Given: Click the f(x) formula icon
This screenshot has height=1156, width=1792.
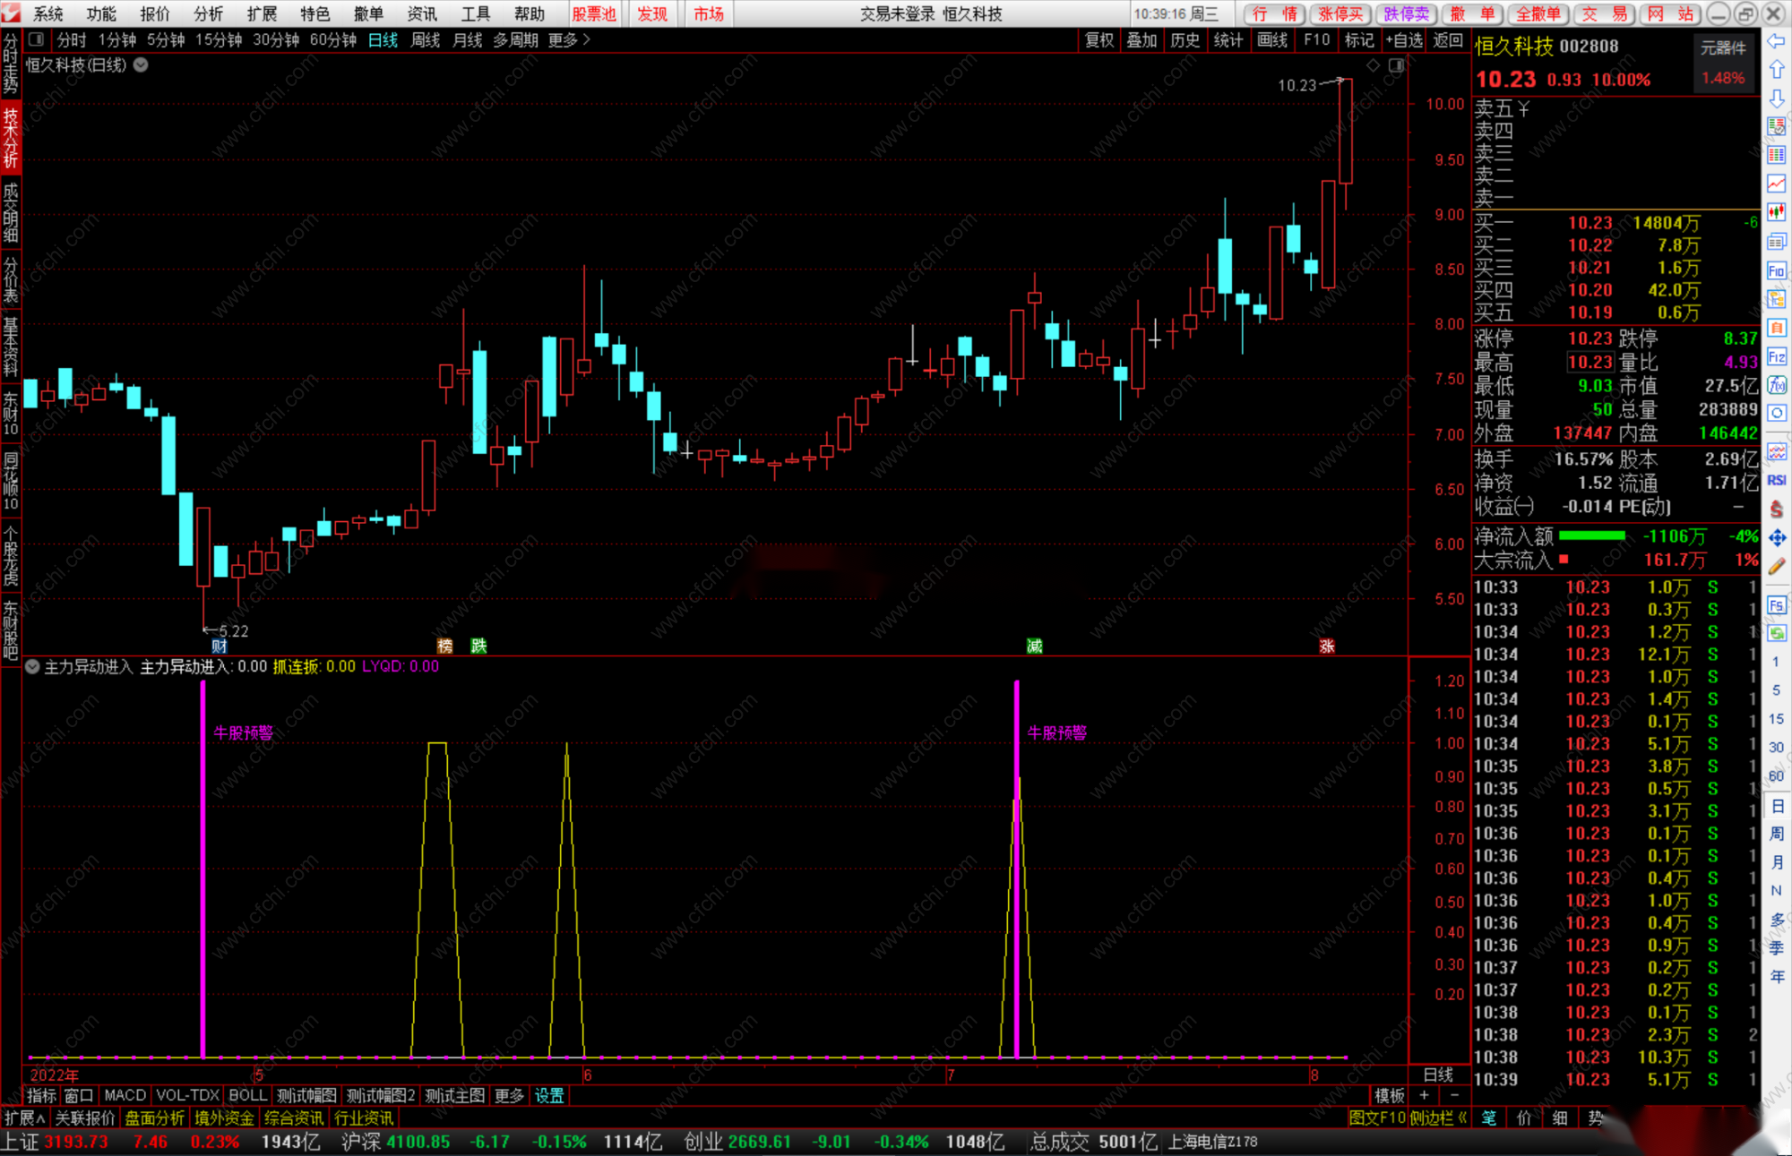Looking at the screenshot, I should pyautogui.click(x=1776, y=385).
